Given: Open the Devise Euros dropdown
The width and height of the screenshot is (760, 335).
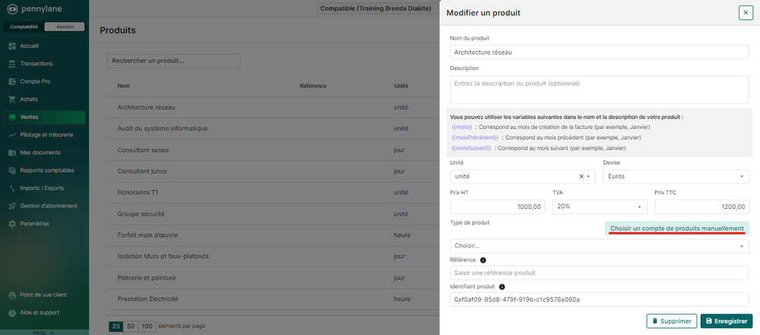Looking at the screenshot, I should pyautogui.click(x=676, y=176).
